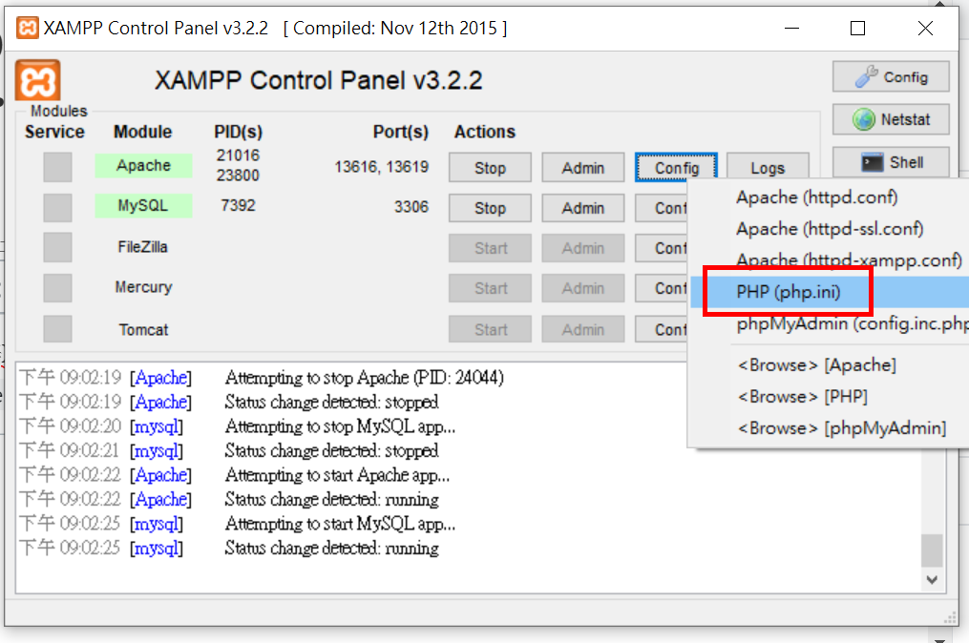Toggle Apache service checkbox
The image size is (969, 643).
click(x=57, y=167)
